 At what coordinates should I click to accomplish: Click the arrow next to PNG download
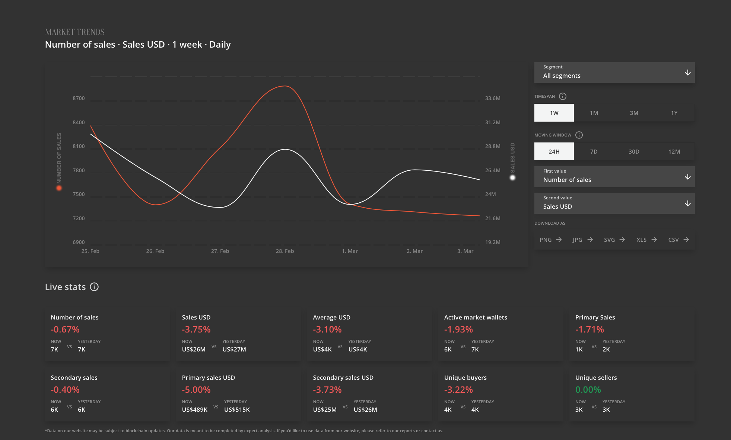coord(559,240)
